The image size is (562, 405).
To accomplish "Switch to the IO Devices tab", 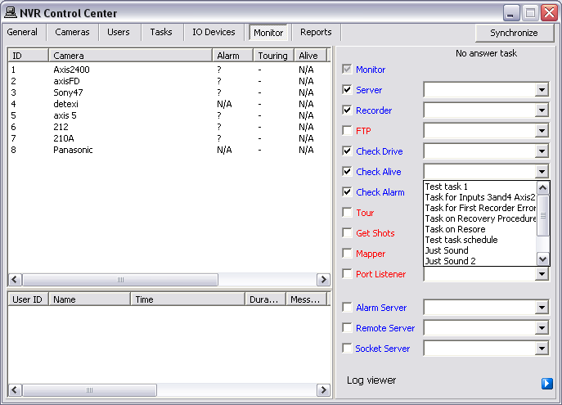I will coord(214,32).
